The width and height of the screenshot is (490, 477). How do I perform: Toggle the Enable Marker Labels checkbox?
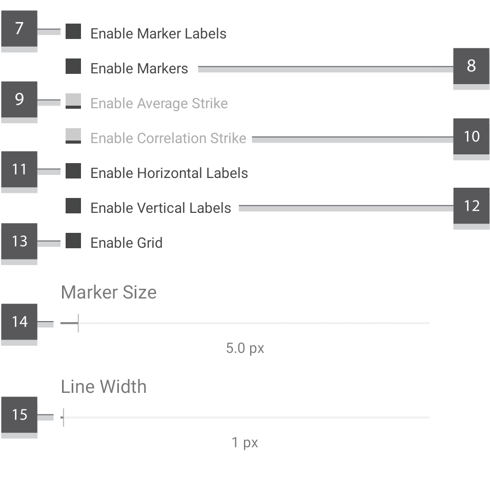(72, 33)
